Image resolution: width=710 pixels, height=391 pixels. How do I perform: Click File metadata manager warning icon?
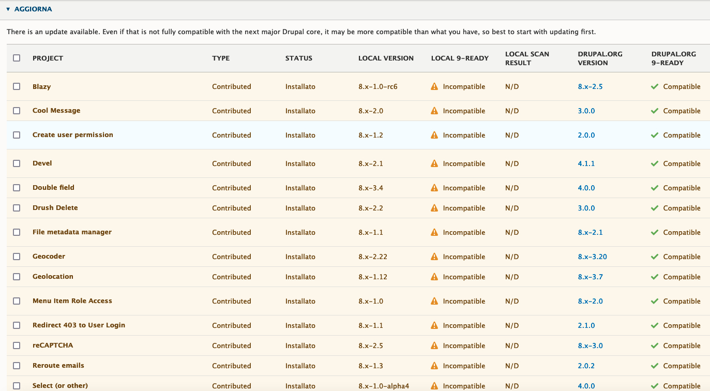(x=434, y=232)
